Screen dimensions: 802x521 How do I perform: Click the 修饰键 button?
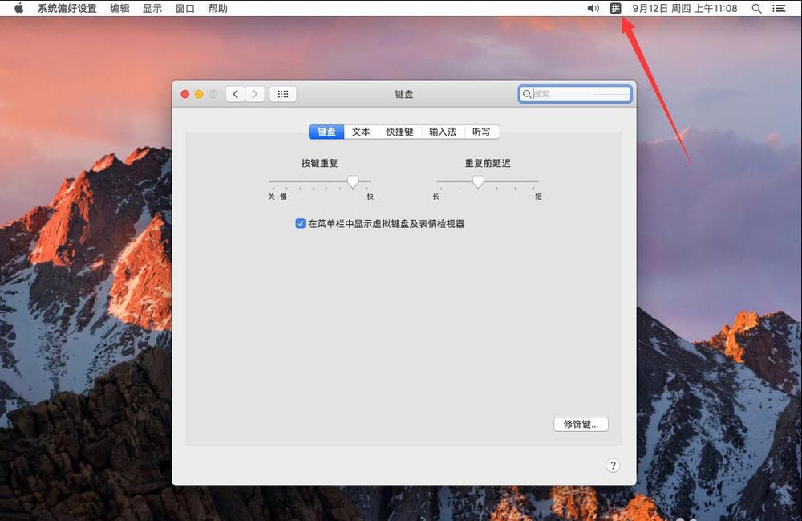(x=581, y=424)
